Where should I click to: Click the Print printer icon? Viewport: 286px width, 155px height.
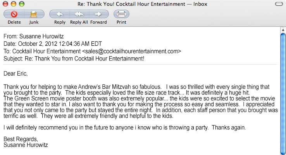pyautogui.click(x=121, y=14)
